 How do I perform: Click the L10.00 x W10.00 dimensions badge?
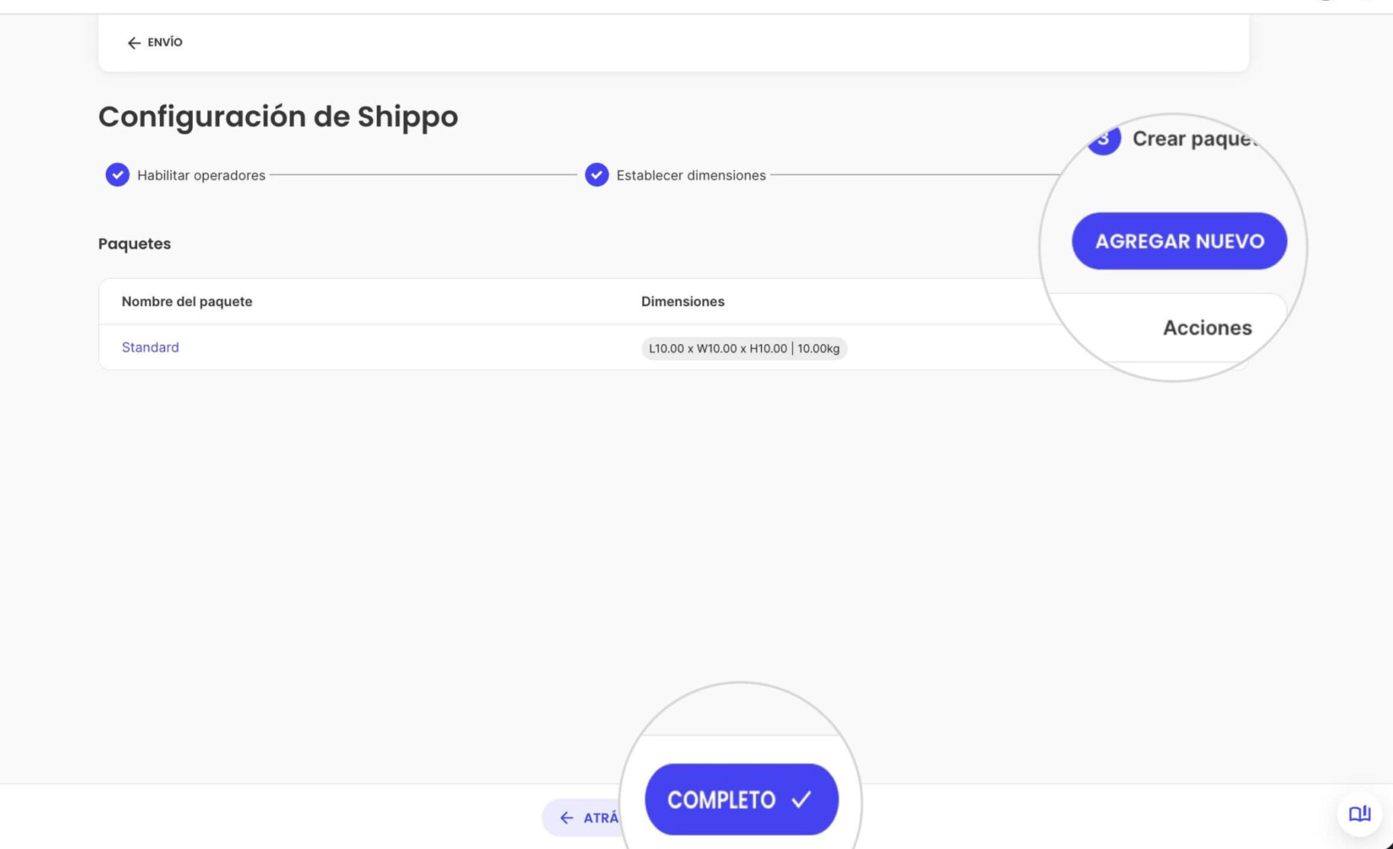[x=744, y=348]
